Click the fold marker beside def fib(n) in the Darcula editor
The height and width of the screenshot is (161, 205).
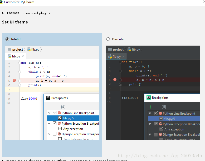click(x=120, y=62)
